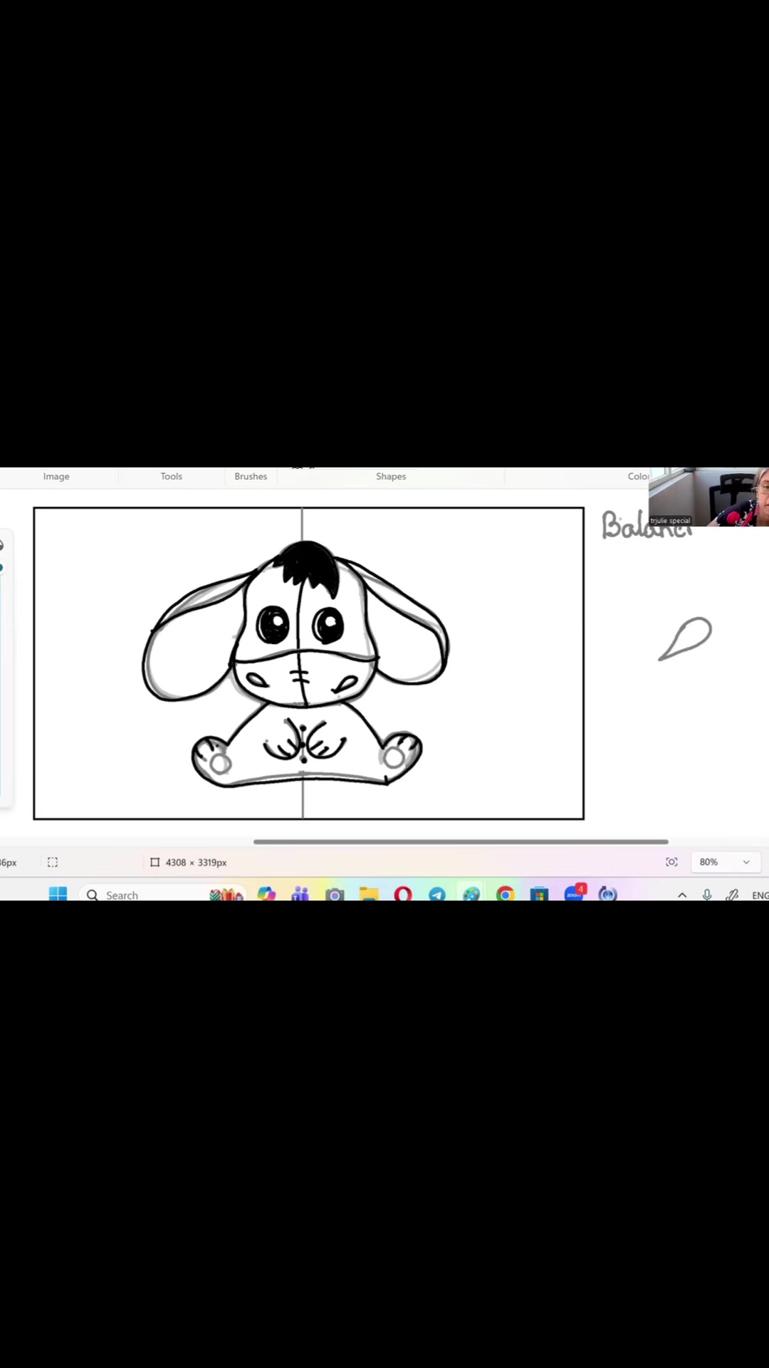This screenshot has width=769, height=1368.
Task: Click the Shapes ribbon group label
Action: click(391, 476)
